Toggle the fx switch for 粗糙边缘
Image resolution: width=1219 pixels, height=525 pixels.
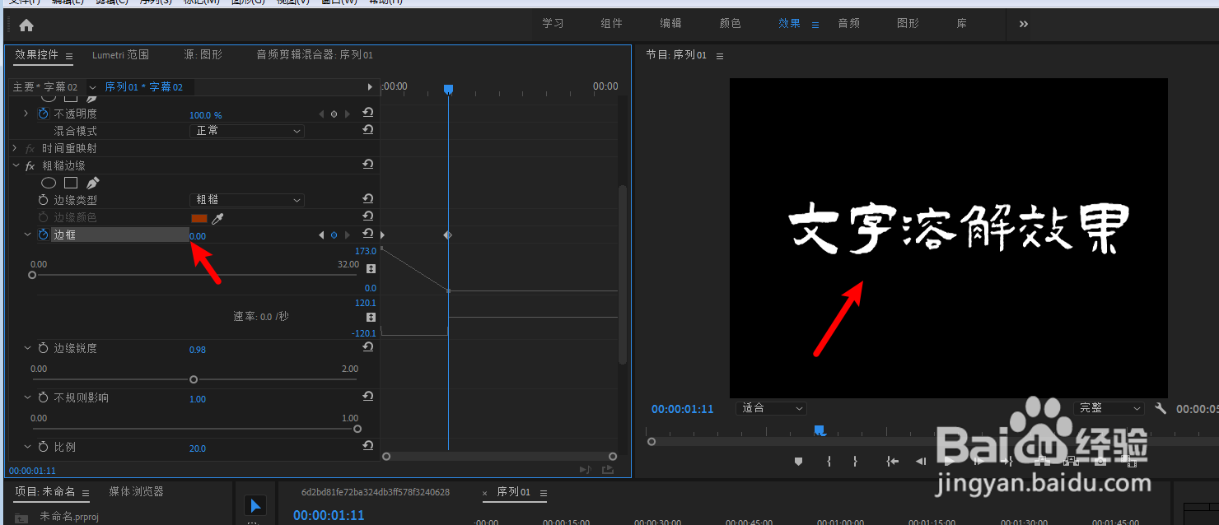point(30,166)
